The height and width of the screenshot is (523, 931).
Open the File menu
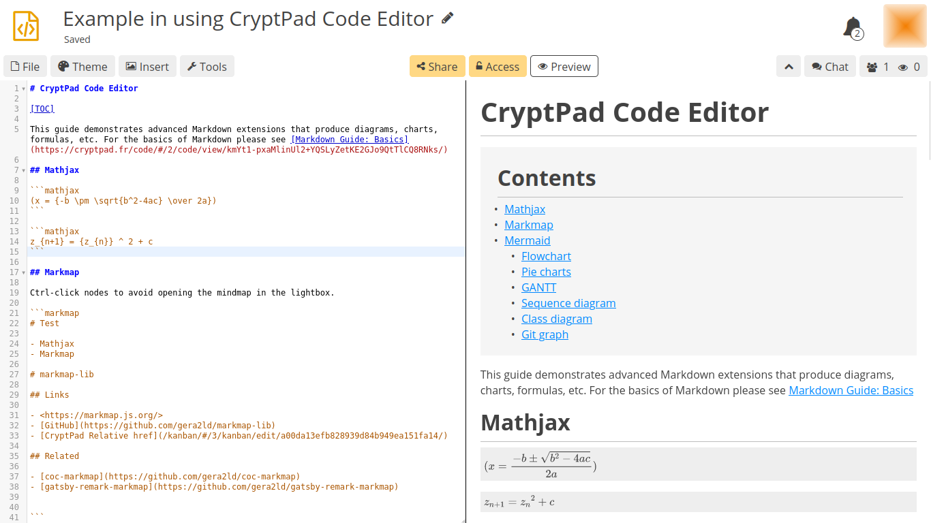(25, 67)
